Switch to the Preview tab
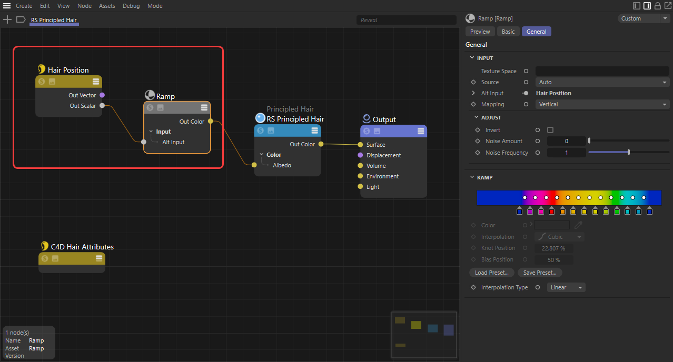Viewport: 673px width, 362px height. pos(480,32)
